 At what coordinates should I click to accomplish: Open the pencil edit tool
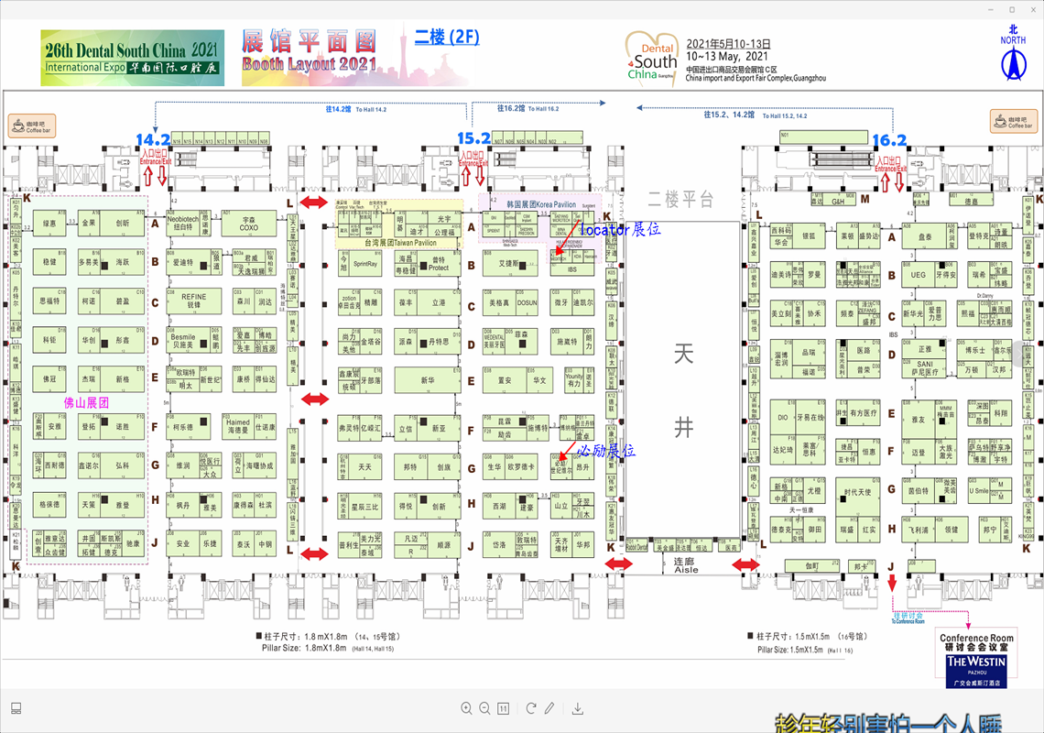coord(549,708)
